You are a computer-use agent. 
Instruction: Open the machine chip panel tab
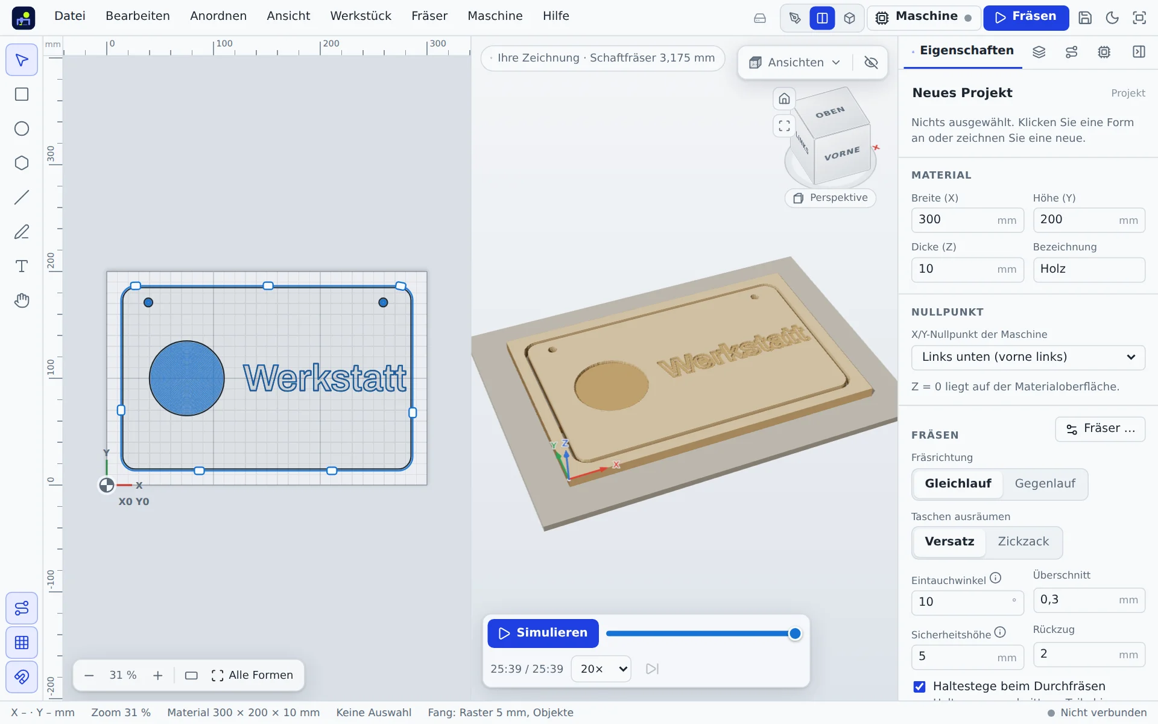point(1104,52)
